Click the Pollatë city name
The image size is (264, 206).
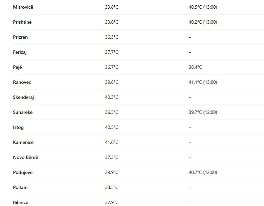[20, 187]
